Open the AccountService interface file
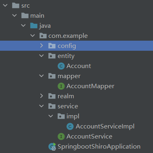Viewport: 153px width, 153px height. pos(89,136)
